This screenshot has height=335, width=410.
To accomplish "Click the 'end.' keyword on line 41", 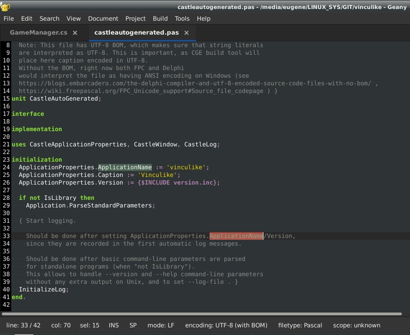I will pos(18,297).
